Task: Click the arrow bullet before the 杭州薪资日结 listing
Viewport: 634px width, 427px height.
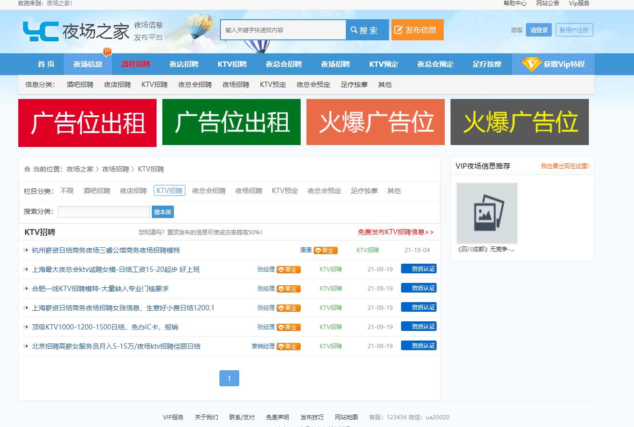Action: [x=26, y=250]
